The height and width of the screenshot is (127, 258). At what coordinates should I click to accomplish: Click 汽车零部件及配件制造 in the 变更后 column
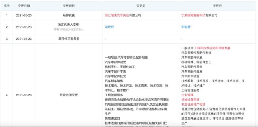pyautogui.click(x=196, y=53)
